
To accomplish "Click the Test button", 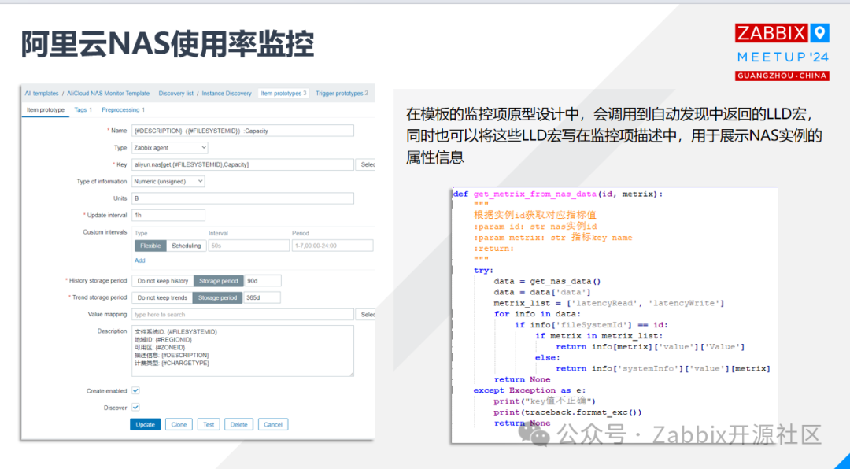I will pos(209,425).
